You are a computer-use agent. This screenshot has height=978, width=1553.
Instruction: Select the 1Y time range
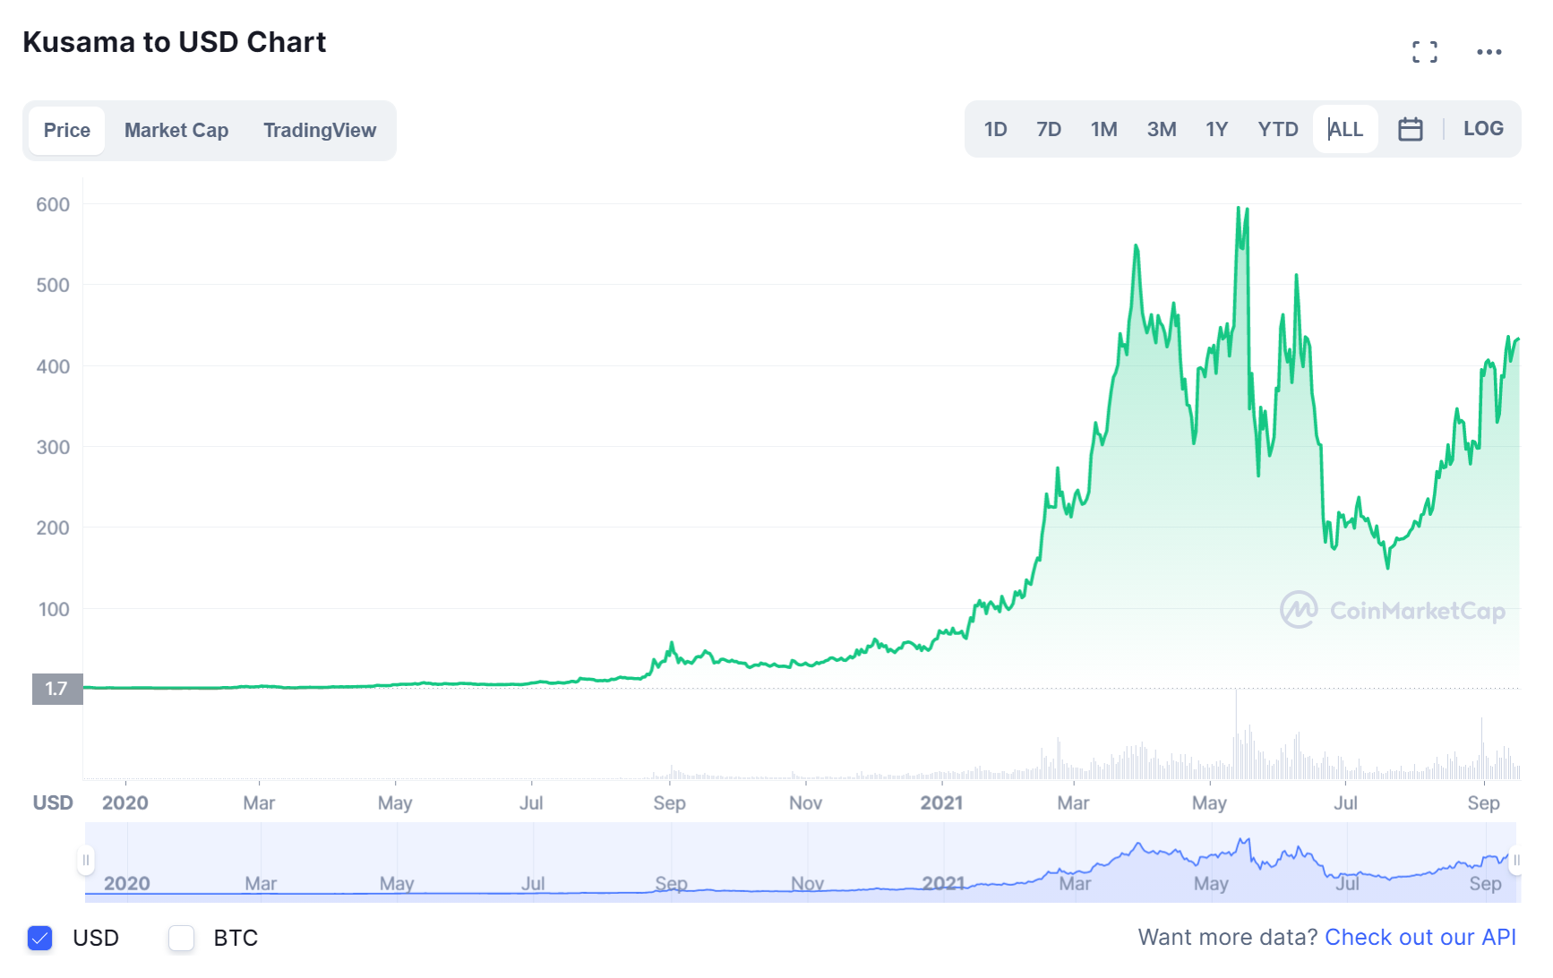click(x=1216, y=129)
